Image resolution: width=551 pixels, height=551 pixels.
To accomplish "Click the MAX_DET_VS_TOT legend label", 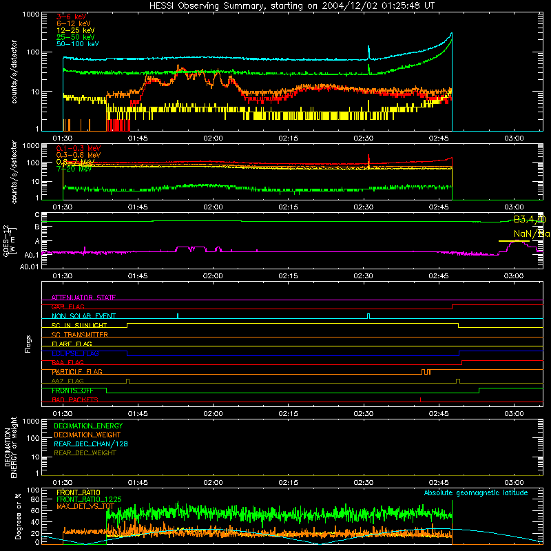I will [x=85, y=506].
